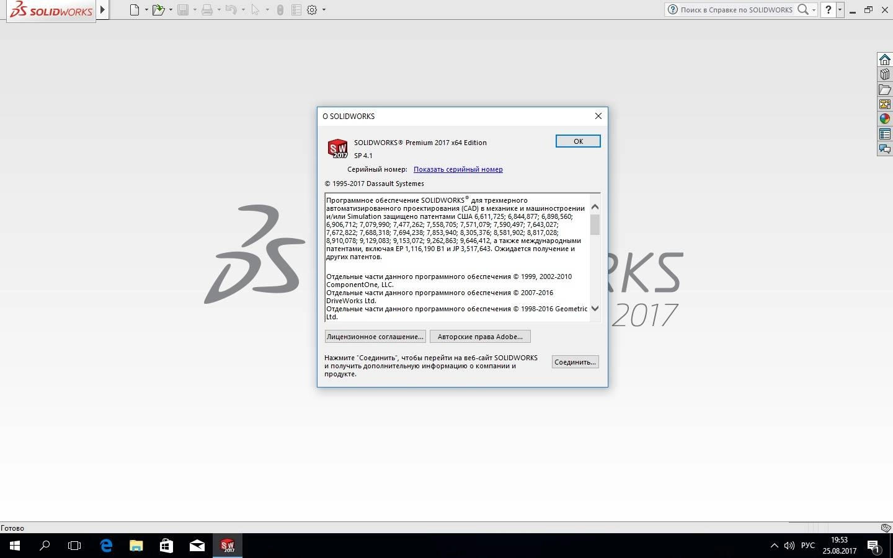Click 'Показать серийный номер' link
Image resolution: width=893 pixels, height=558 pixels.
458,169
